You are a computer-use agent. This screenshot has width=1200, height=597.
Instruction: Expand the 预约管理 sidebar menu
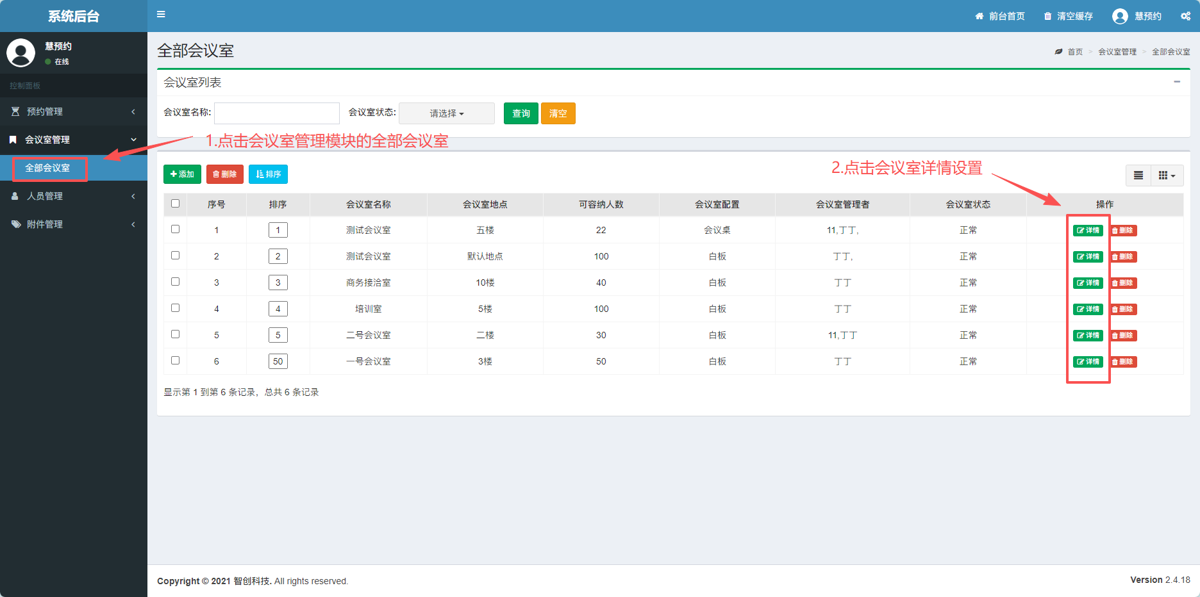tap(73, 111)
